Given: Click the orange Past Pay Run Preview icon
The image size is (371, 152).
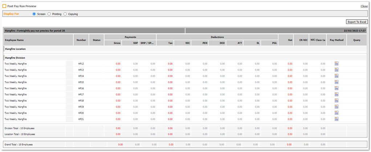Looking at the screenshot, I should point(4,6).
